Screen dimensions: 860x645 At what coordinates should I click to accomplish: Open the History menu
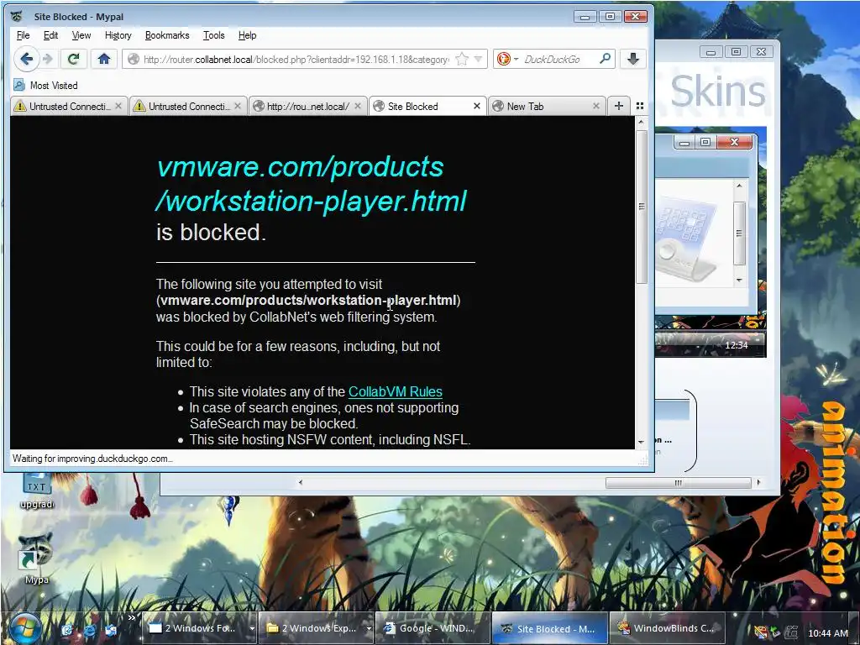[x=118, y=35]
